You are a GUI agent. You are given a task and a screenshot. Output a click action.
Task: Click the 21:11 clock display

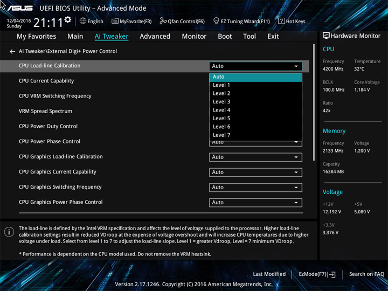point(48,23)
